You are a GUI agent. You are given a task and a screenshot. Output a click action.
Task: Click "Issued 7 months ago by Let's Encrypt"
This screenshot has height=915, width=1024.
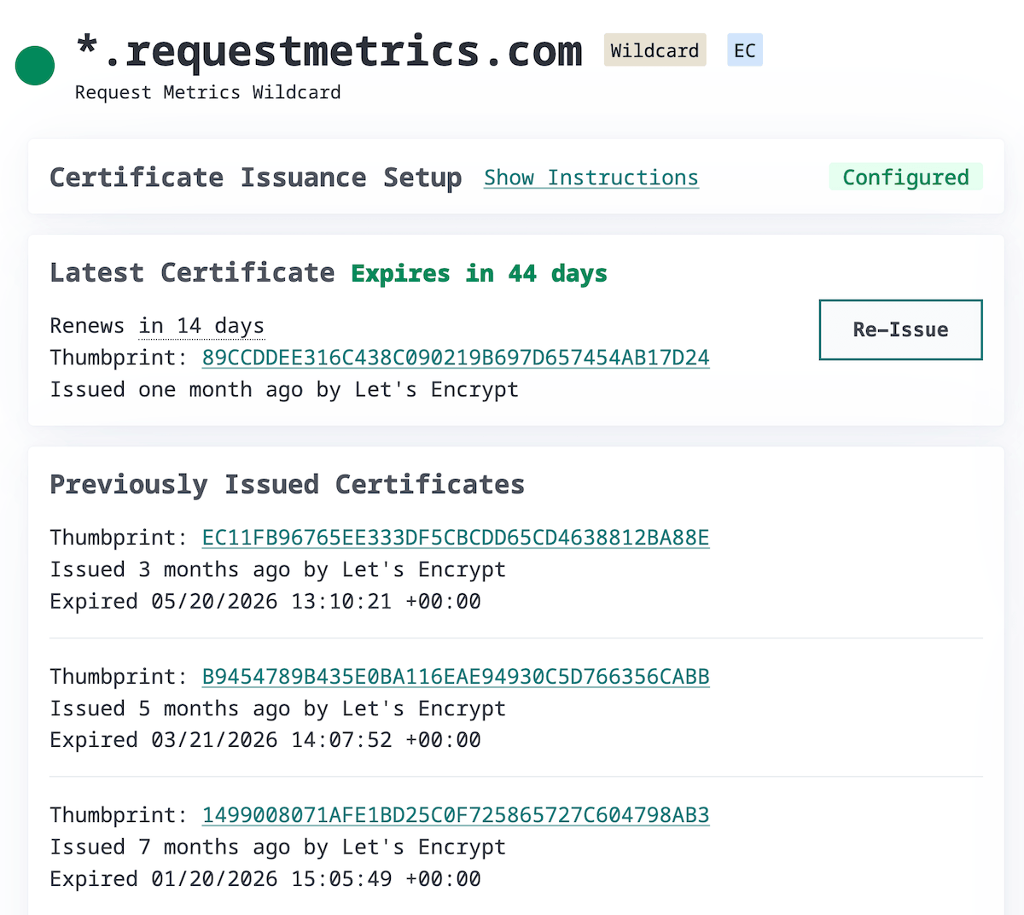tap(278, 847)
